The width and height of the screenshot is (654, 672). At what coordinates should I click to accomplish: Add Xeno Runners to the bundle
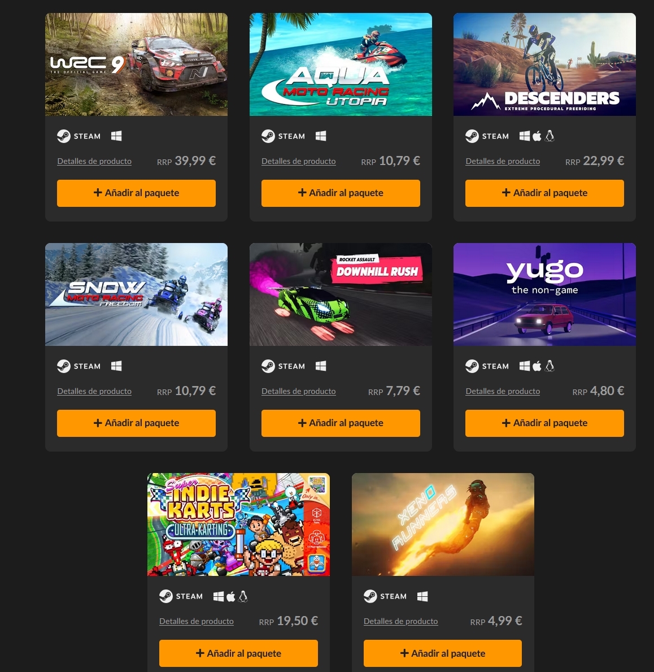coord(442,653)
